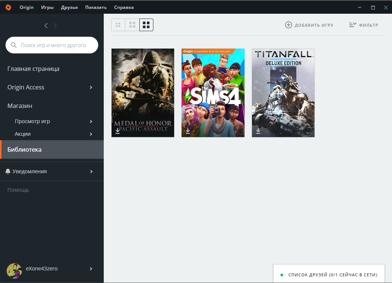Viewport: 392px width, 283px height.
Task: Focus the Поиск игр search field
Action: [52, 45]
